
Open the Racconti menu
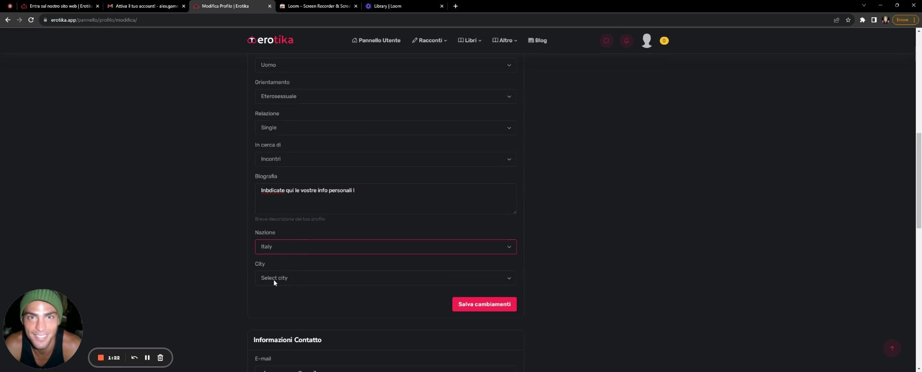tap(429, 41)
